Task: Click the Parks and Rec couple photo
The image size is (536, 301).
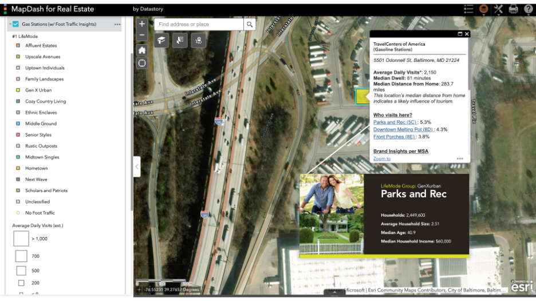Action: pyautogui.click(x=332, y=194)
